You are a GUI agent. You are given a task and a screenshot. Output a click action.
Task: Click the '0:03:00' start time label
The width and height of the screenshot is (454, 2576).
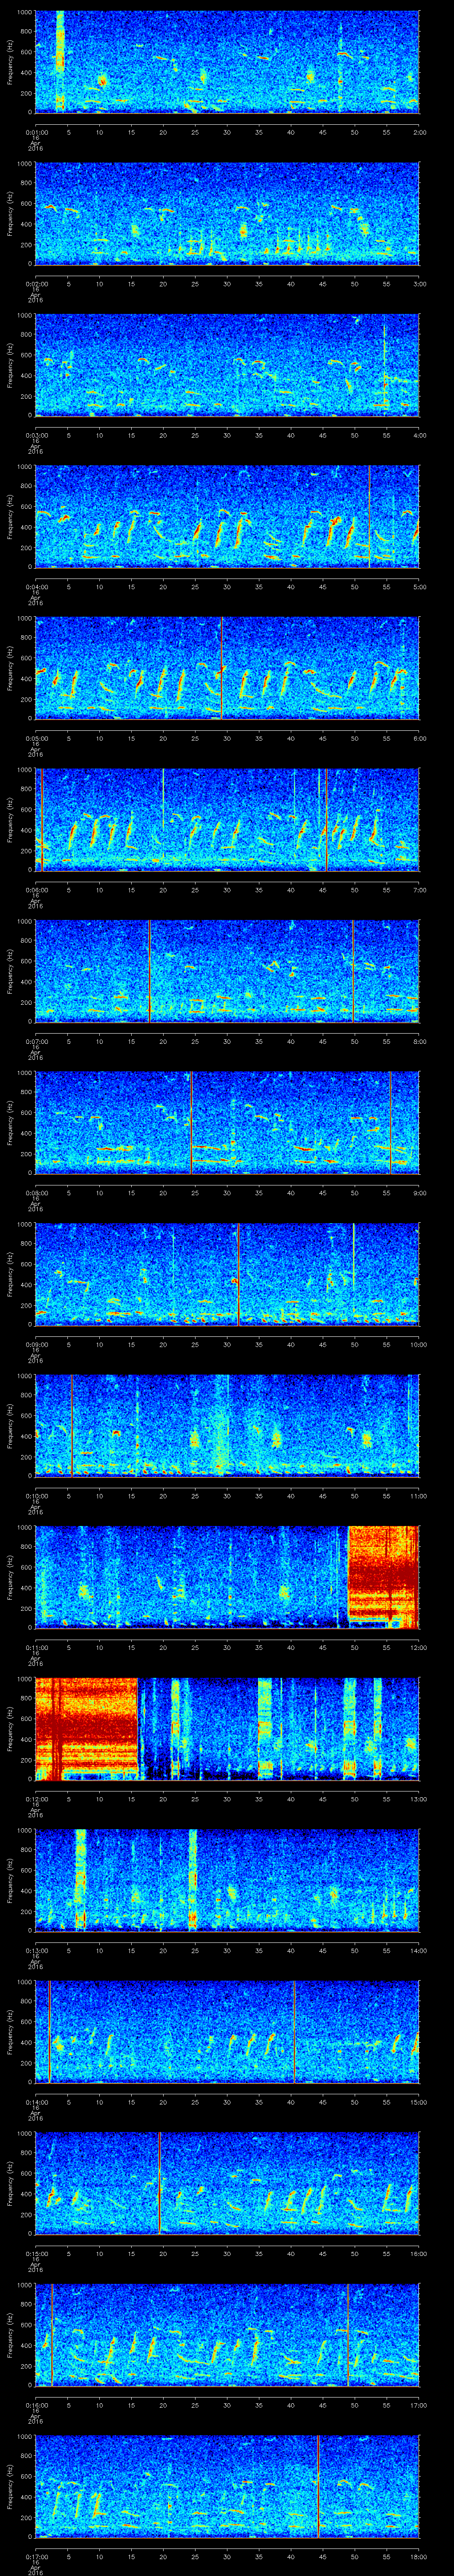36,435
